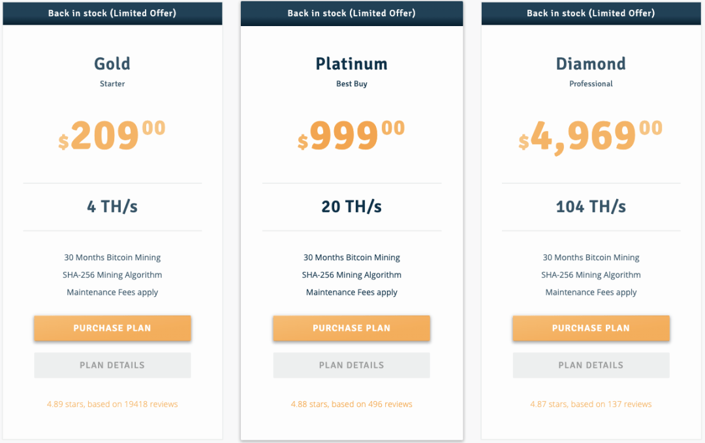Image resolution: width=705 pixels, height=443 pixels.
Task: Select the $209 price label
Action: [112, 135]
